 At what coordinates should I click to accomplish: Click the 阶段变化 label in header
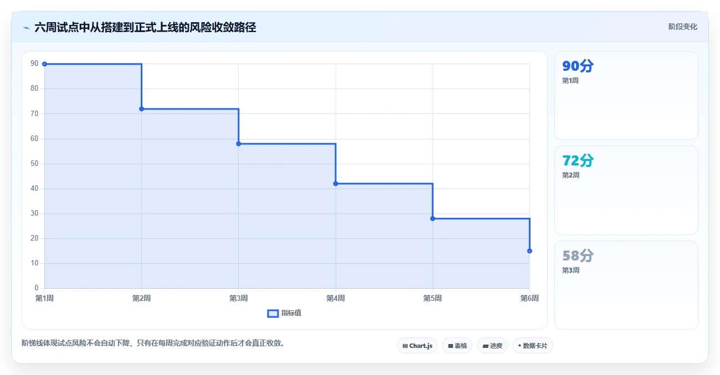682,27
